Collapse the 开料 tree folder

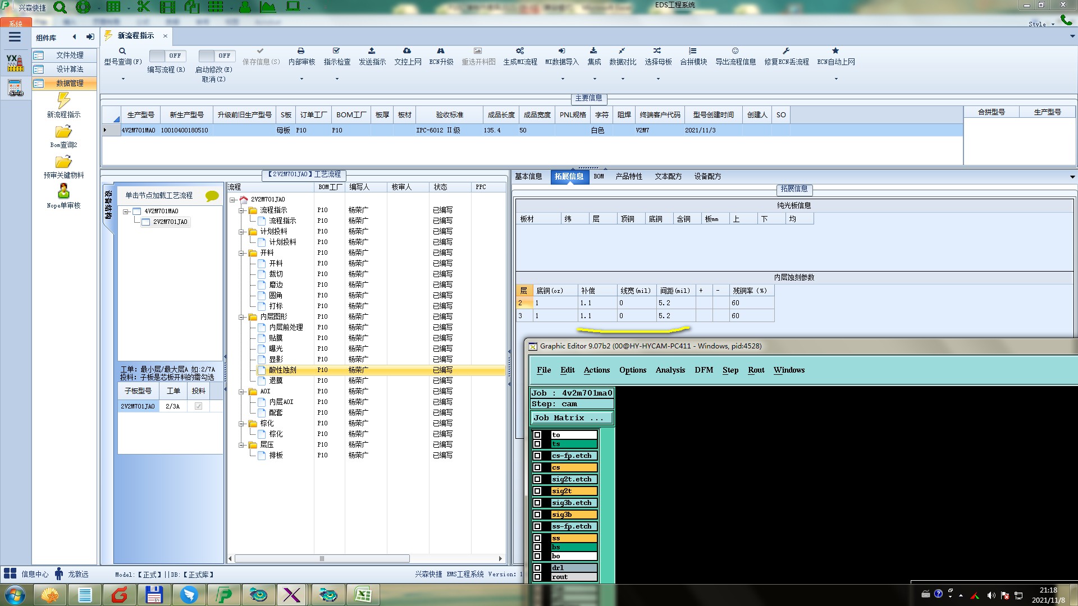(241, 253)
